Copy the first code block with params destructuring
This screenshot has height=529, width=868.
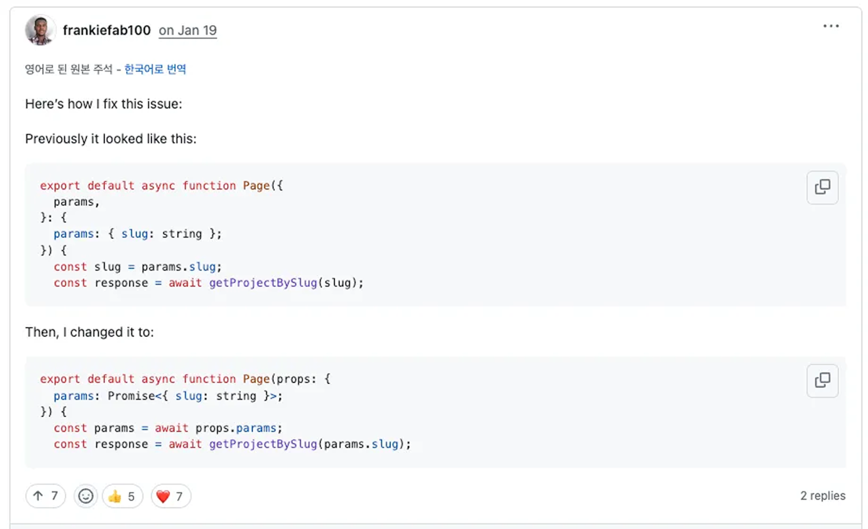pos(822,188)
